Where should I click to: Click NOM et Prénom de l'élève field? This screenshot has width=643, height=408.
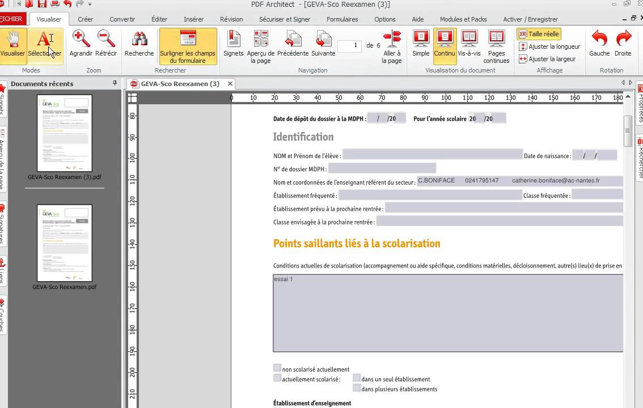pyautogui.click(x=432, y=155)
